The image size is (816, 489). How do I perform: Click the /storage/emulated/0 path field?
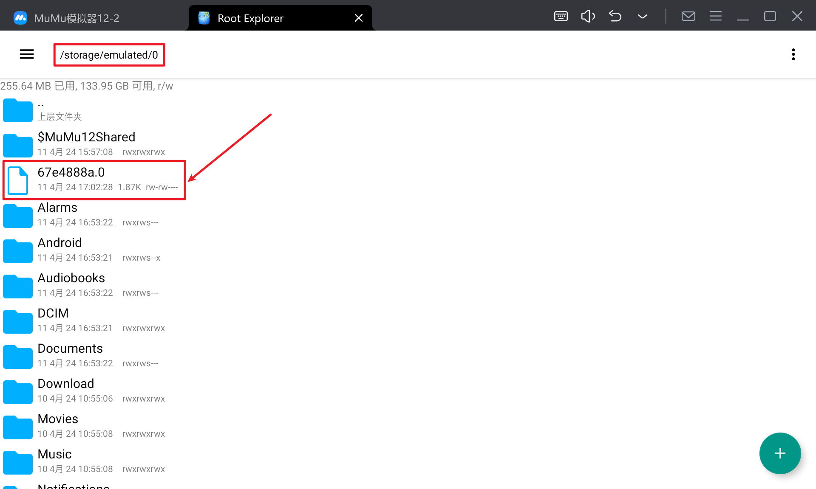click(x=109, y=55)
